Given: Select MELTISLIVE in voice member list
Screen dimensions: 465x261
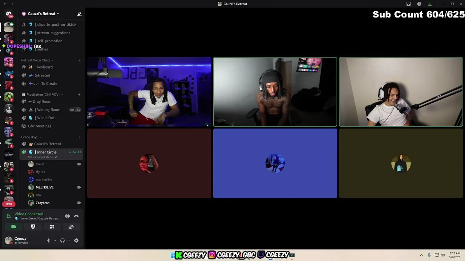Looking at the screenshot, I should point(54,187).
